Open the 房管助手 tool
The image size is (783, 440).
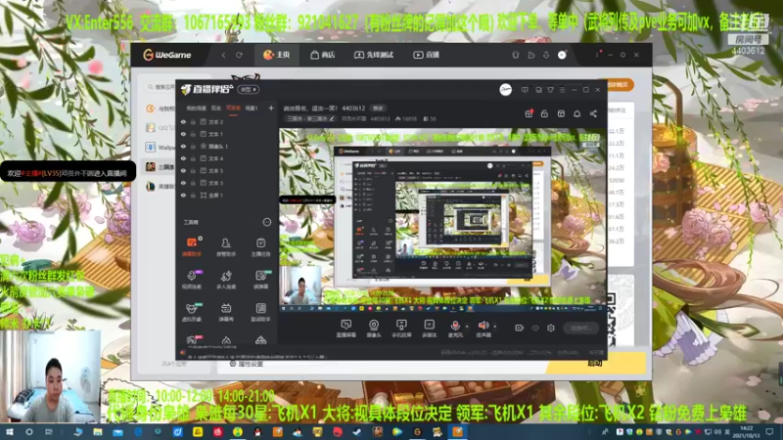click(226, 247)
